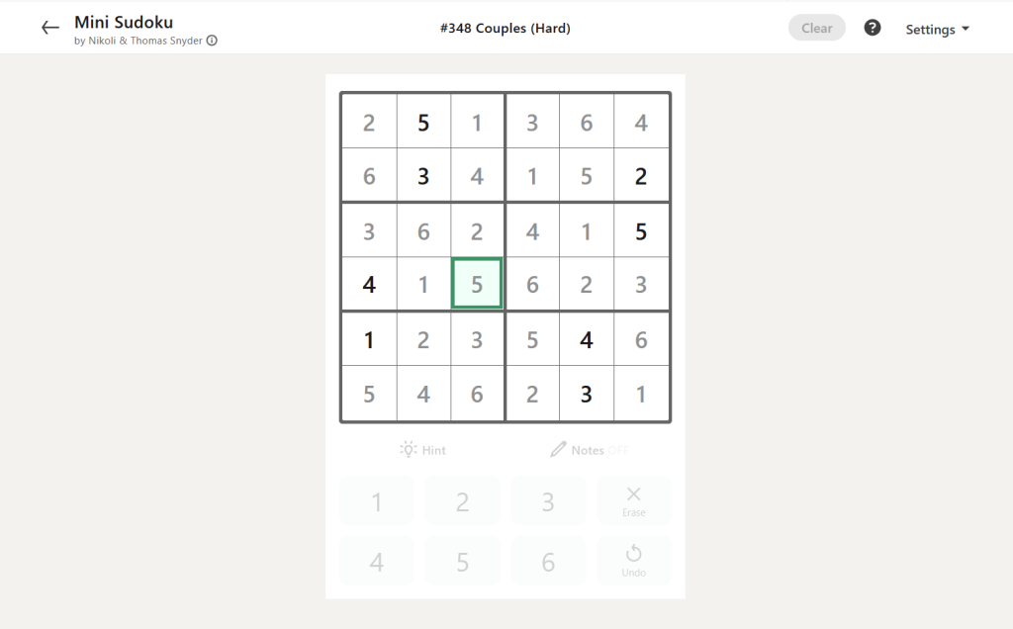This screenshot has height=629, width=1013.
Task: Select the highlighted green cell containing 5
Action: (x=477, y=284)
